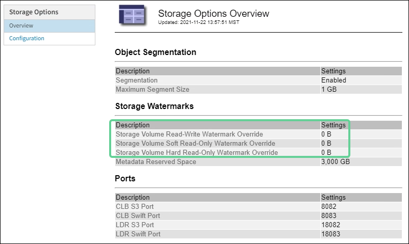Click the Object Segmentation section heading
This screenshot has width=409, height=244.
pos(156,52)
